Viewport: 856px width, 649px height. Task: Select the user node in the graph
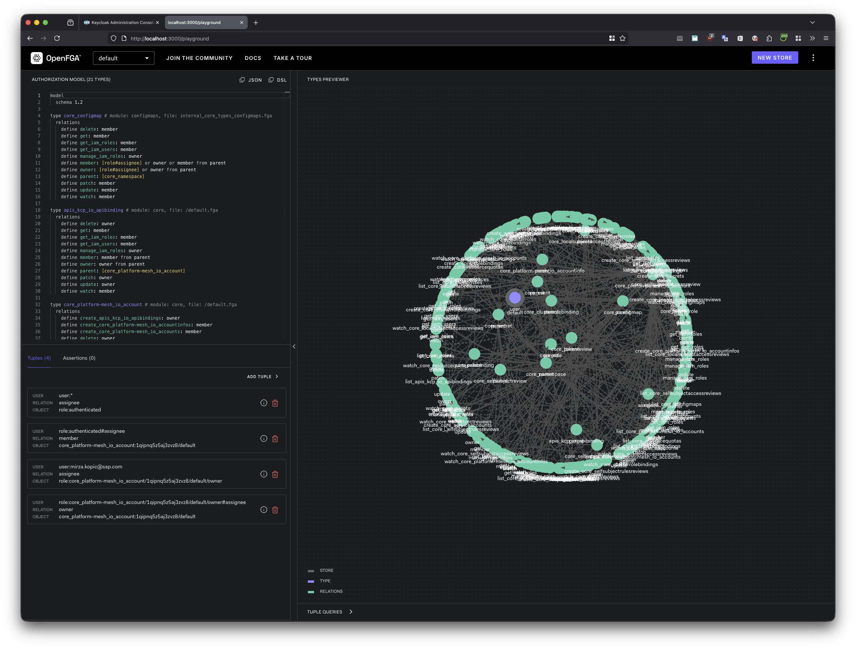click(515, 298)
